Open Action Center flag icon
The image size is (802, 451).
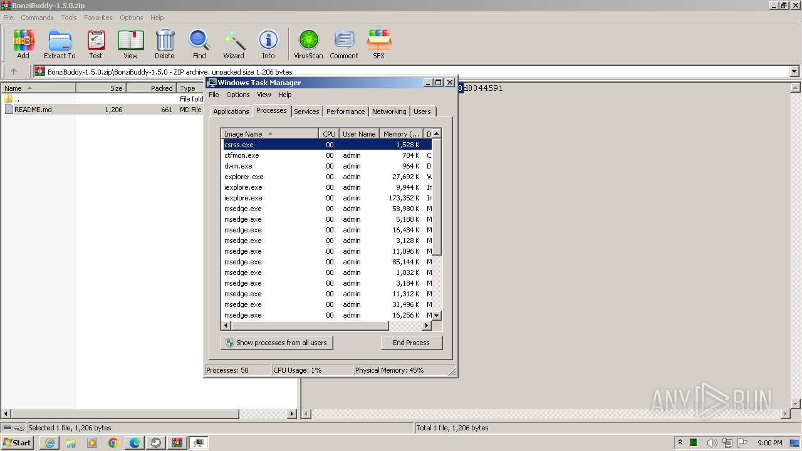[743, 443]
